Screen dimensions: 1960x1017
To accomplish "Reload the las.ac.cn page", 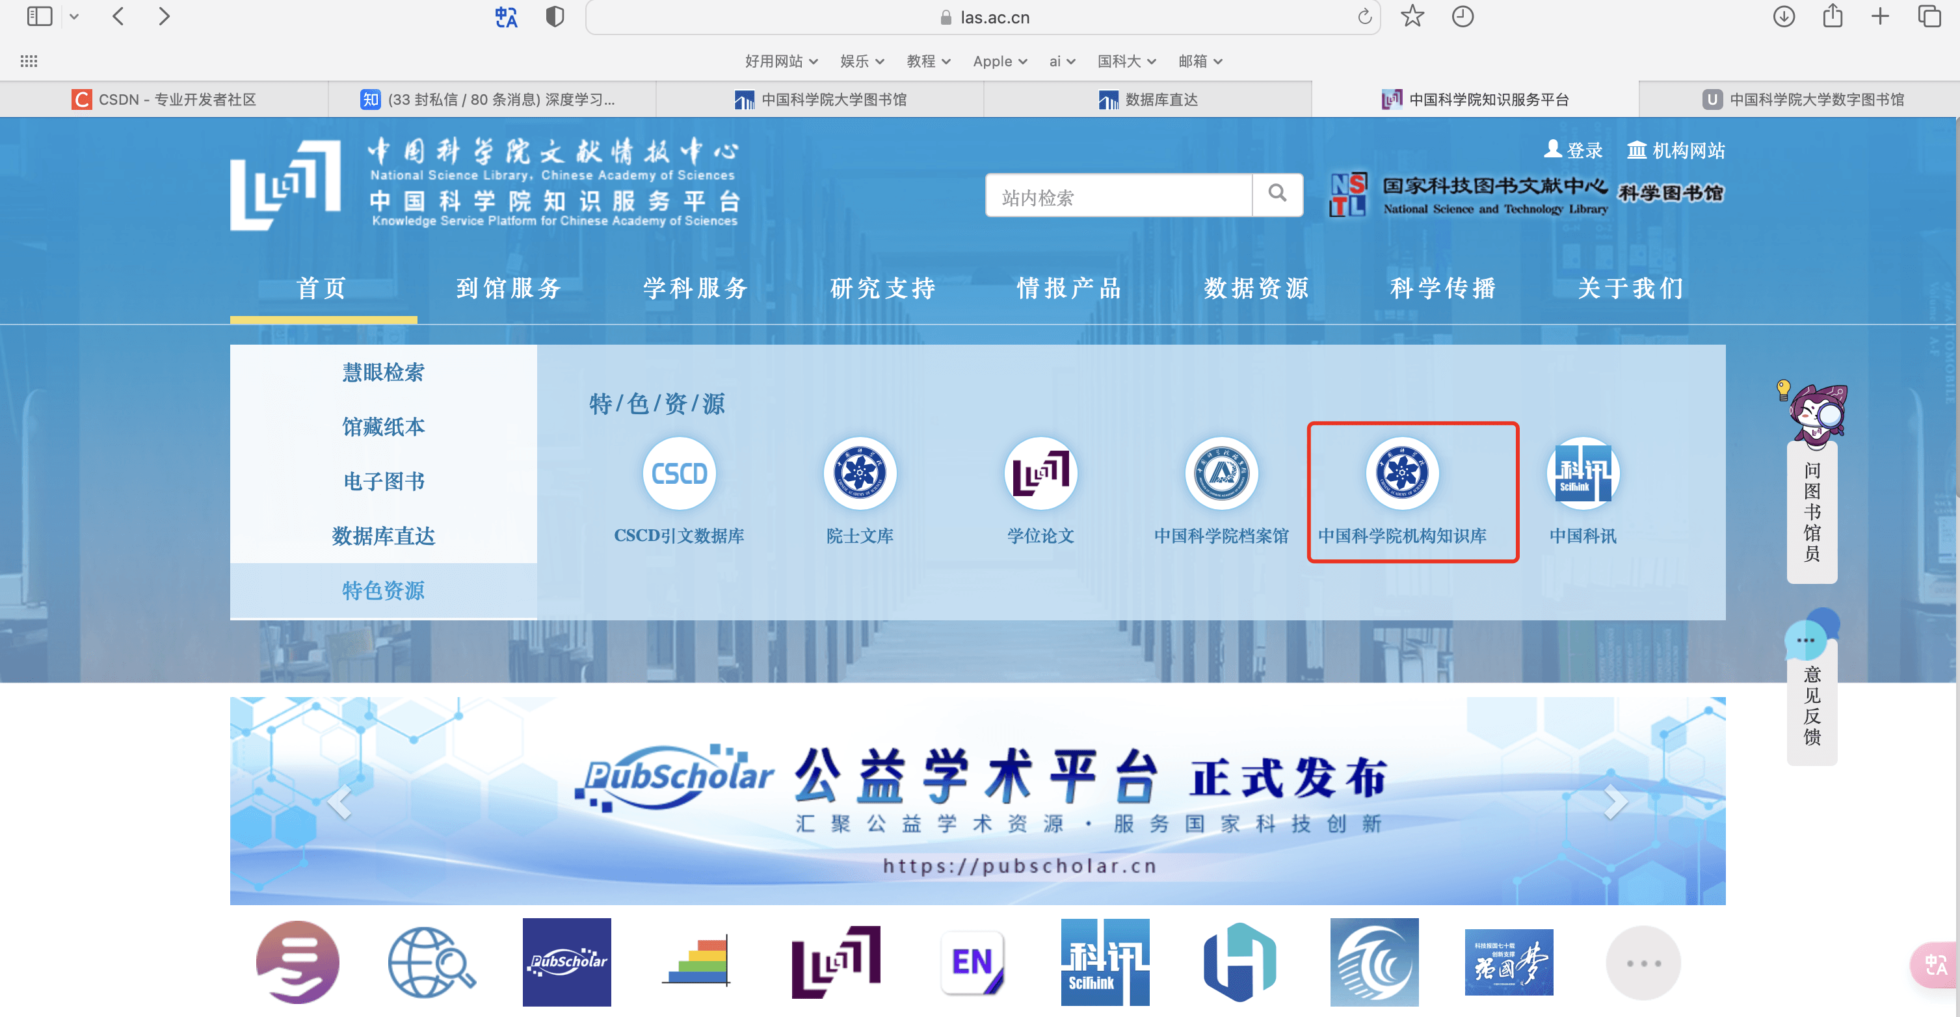I will pyautogui.click(x=1364, y=17).
